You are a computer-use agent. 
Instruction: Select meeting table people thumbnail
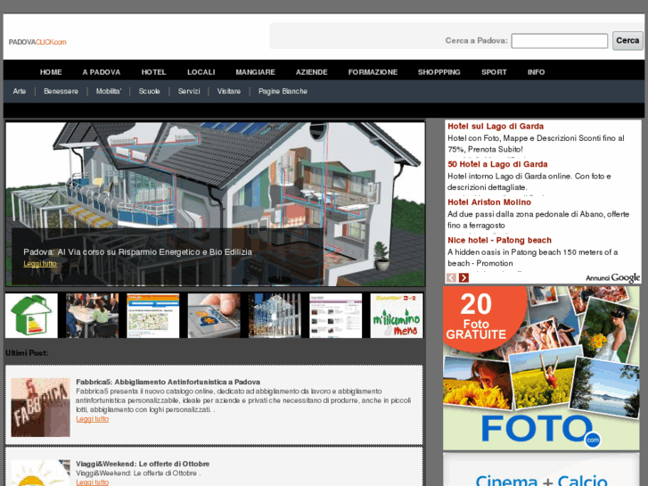pos(92,316)
